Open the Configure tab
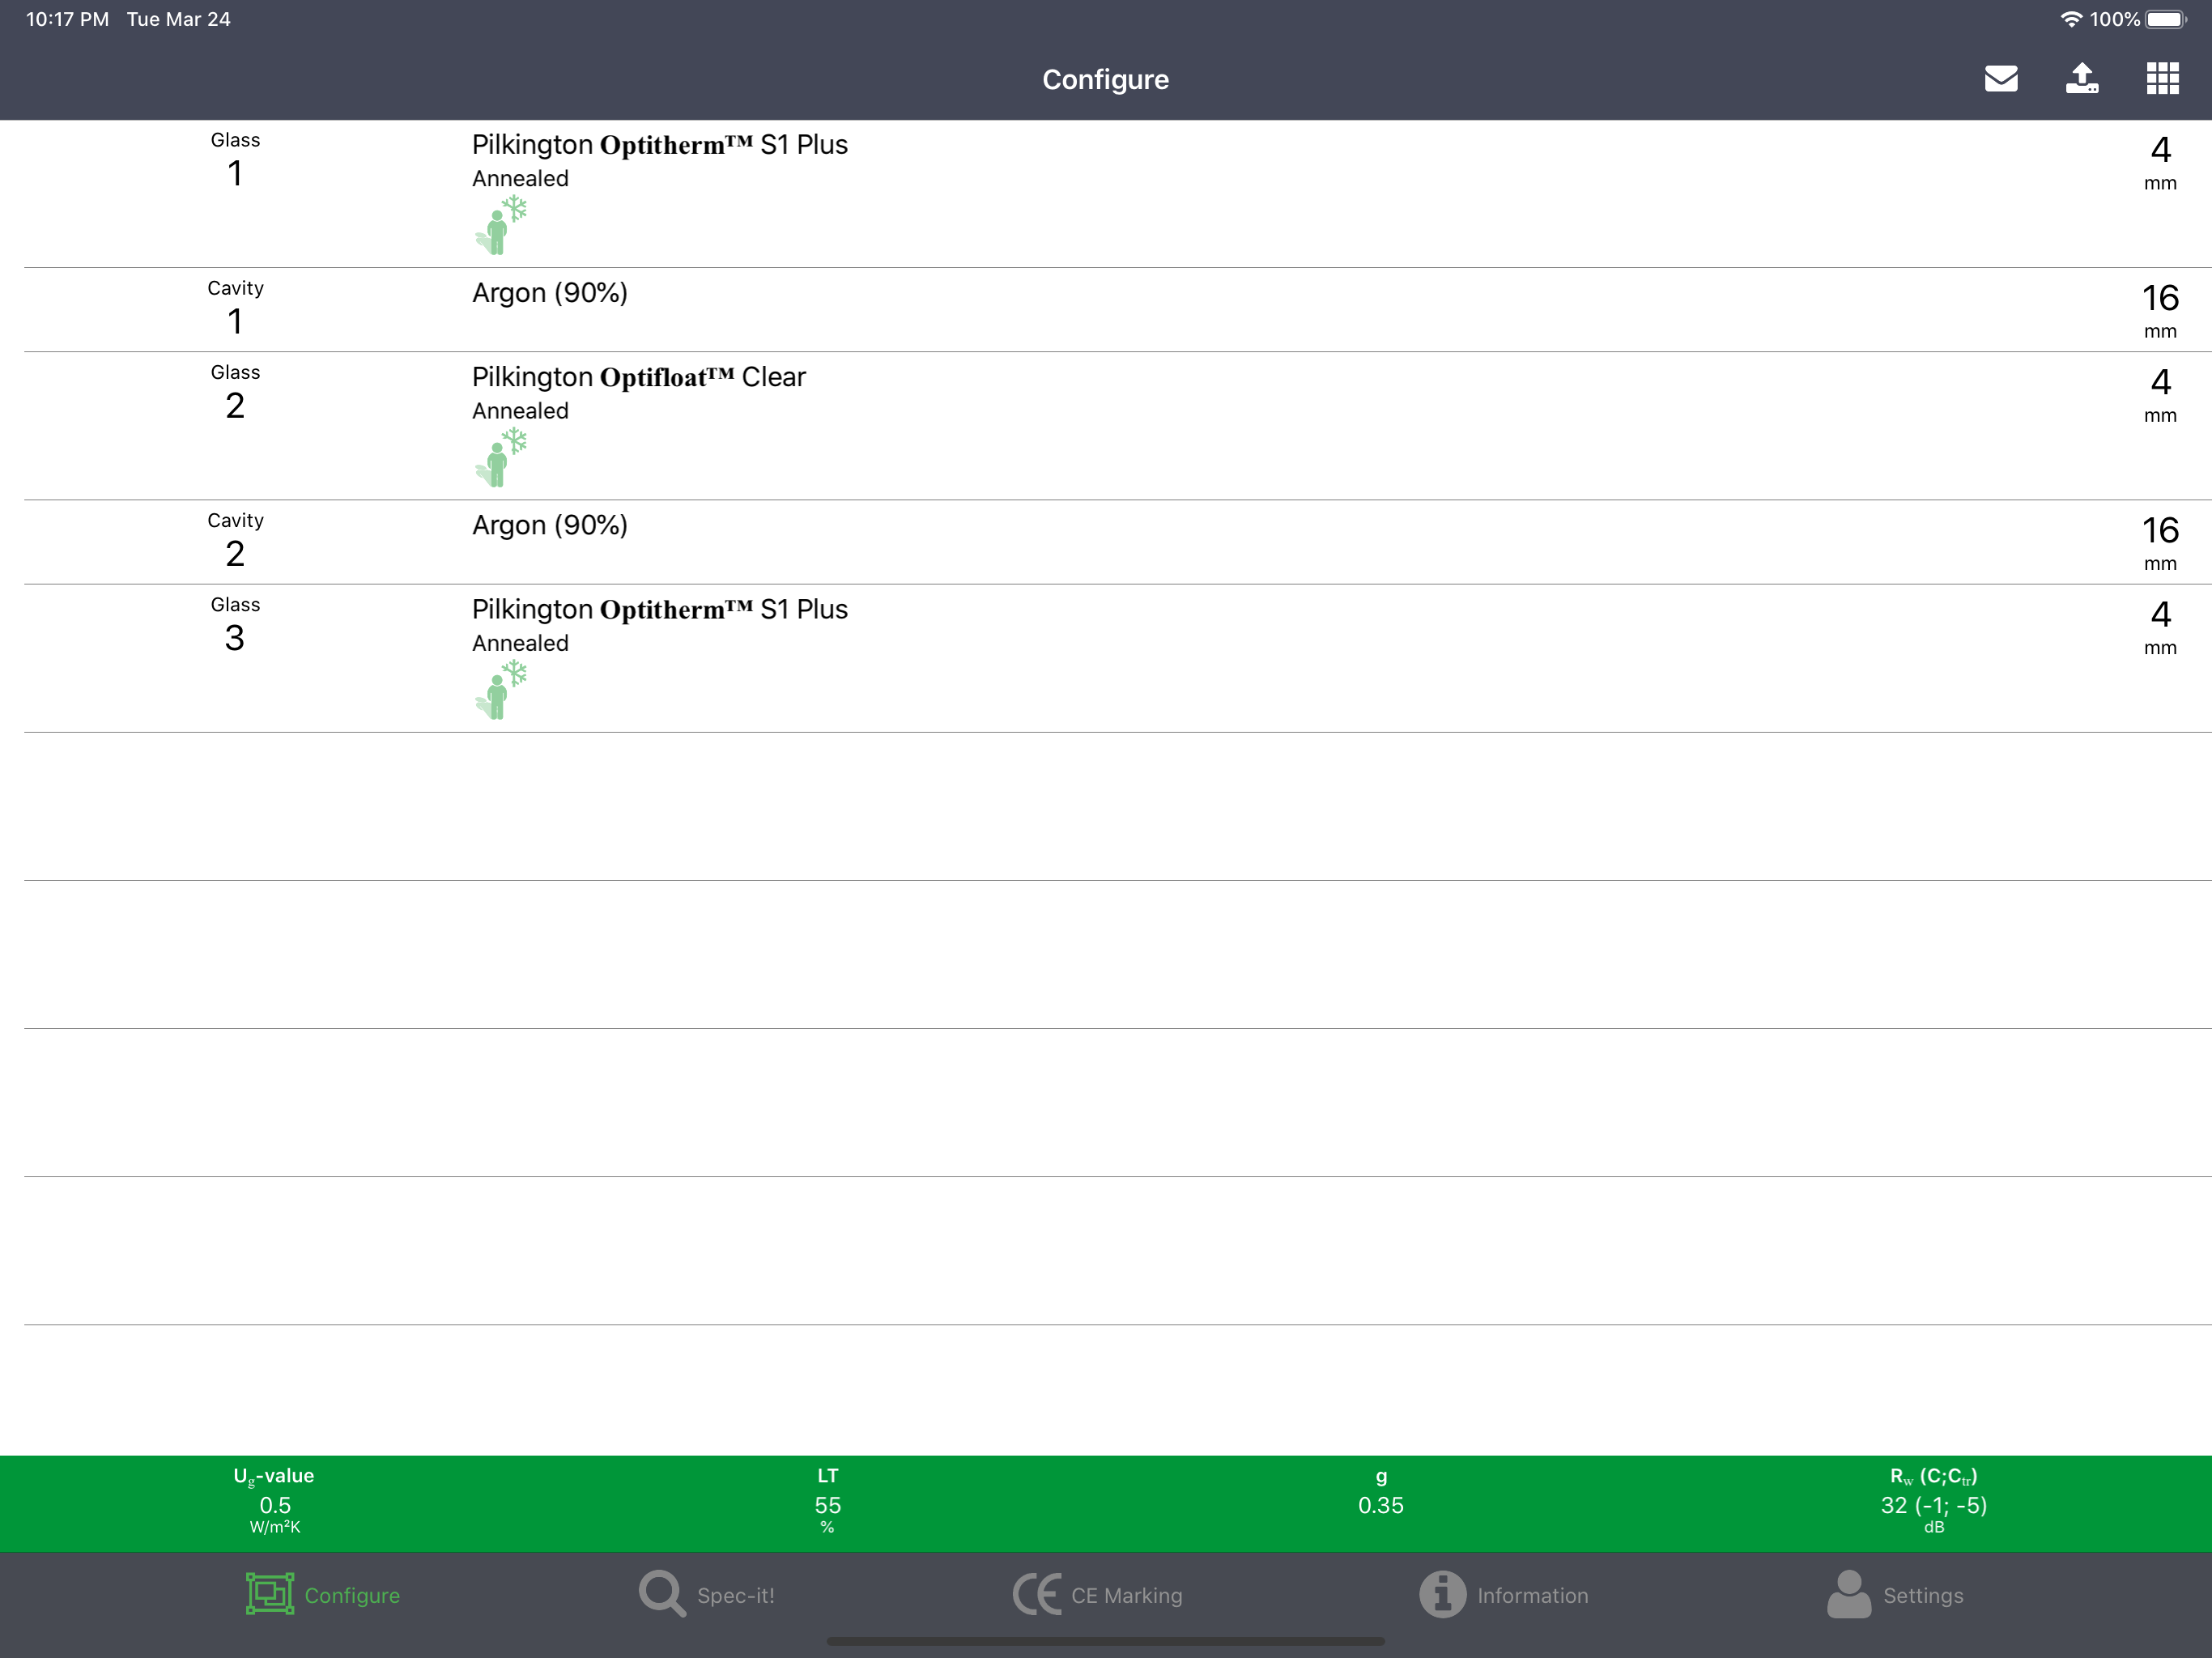Viewport: 2212px width, 1658px height. coord(323,1595)
